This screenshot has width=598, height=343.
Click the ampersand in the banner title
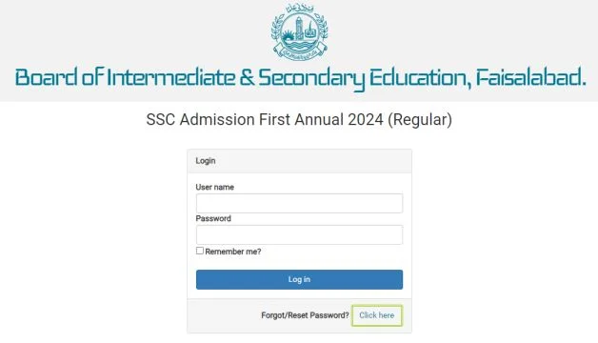(x=248, y=77)
